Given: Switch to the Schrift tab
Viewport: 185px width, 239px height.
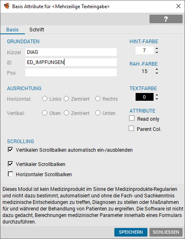Looking at the screenshot, I should [37, 30].
